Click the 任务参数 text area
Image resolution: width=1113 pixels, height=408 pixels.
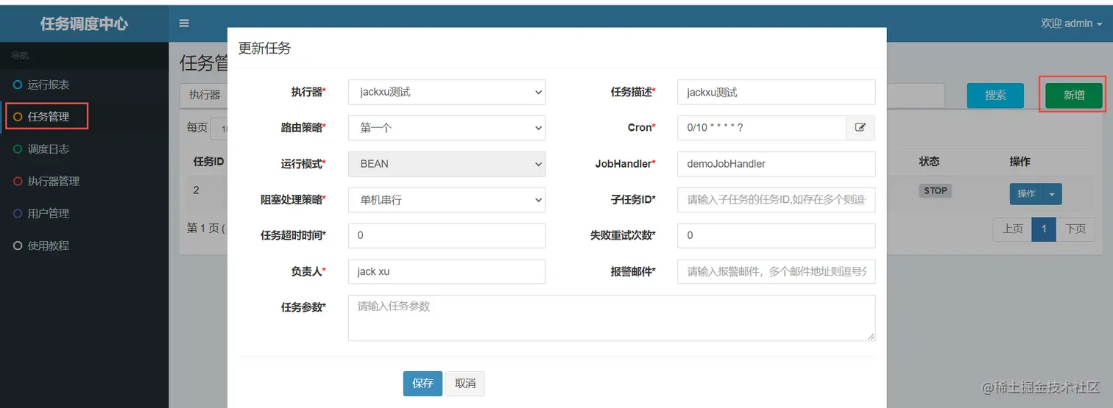click(612, 318)
